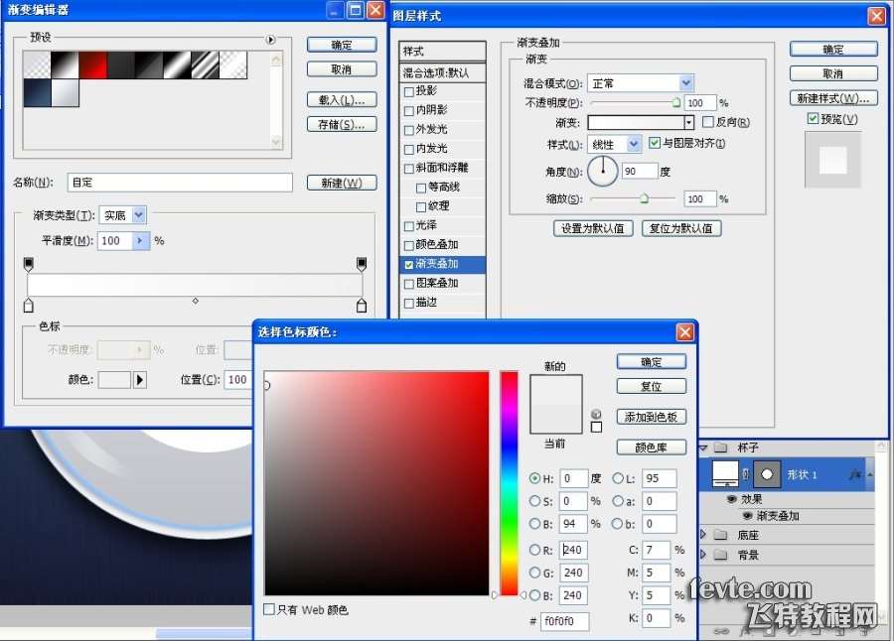Click 确定 in the color picker dialog
This screenshot has width=894, height=641.
(x=651, y=362)
